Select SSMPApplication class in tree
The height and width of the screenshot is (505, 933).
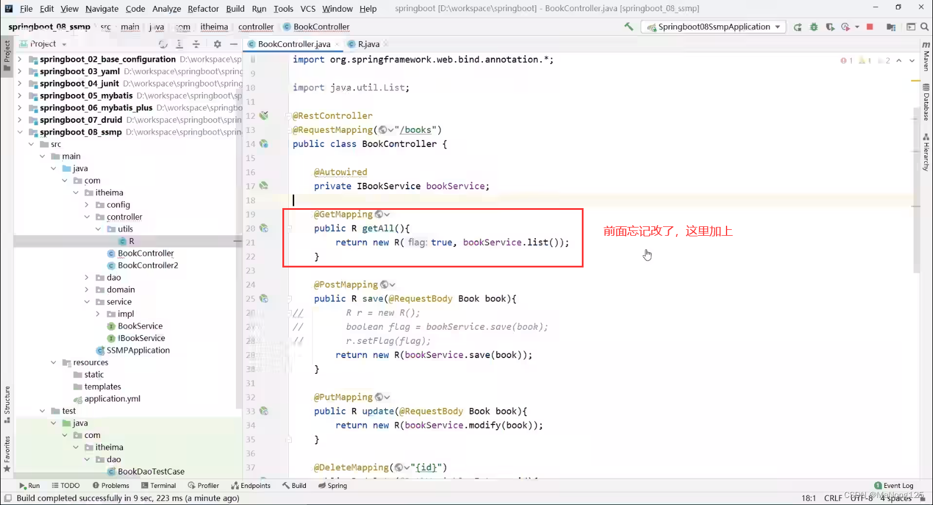(138, 350)
